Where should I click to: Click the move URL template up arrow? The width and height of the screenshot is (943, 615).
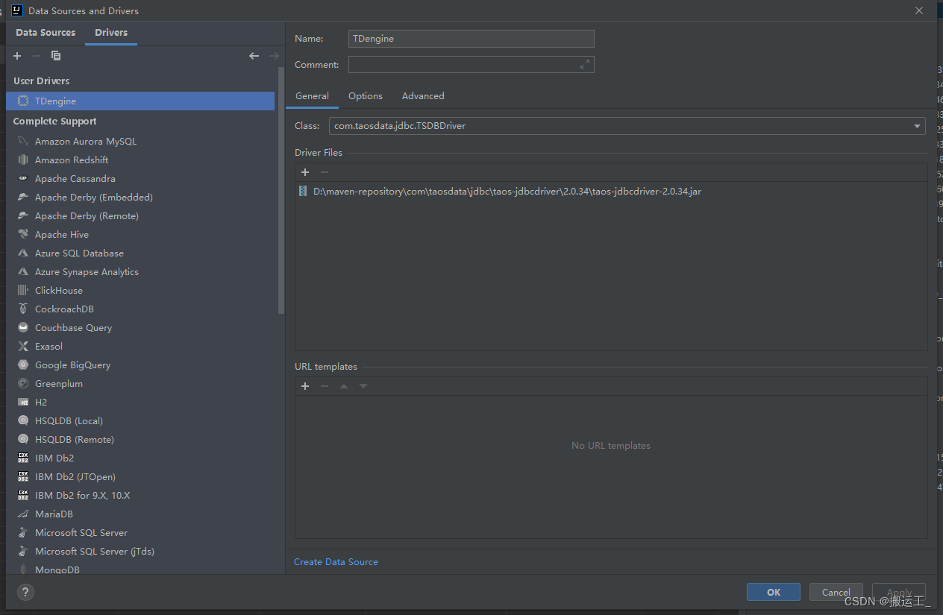tap(344, 386)
